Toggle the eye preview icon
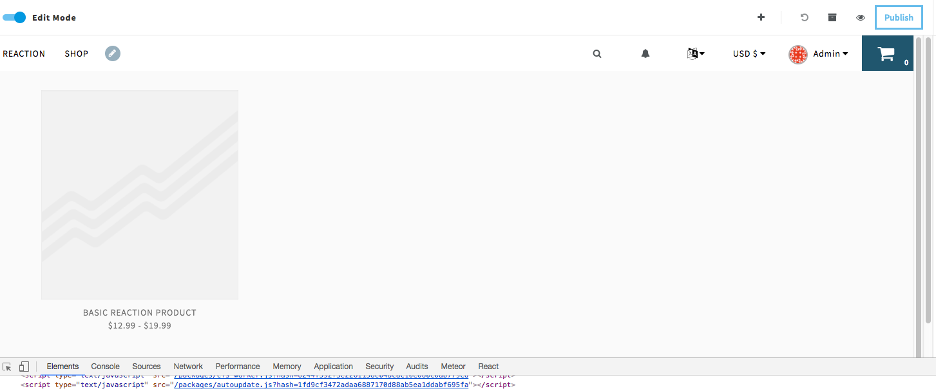Screen dimensions: 936x391 click(x=860, y=17)
